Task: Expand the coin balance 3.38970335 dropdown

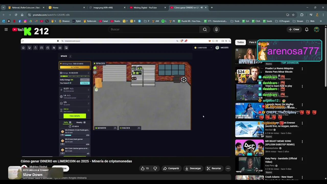Action: point(203,48)
